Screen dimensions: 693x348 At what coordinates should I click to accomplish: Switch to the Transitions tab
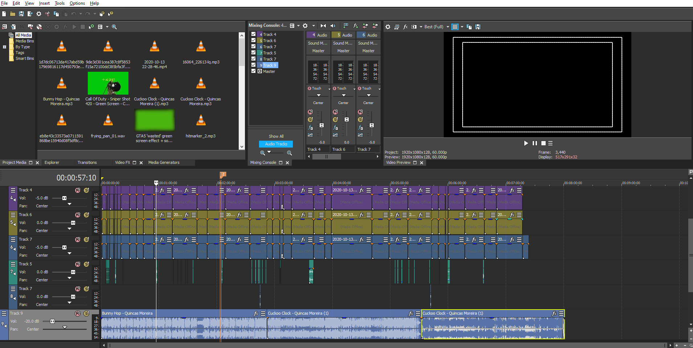pyautogui.click(x=87, y=162)
